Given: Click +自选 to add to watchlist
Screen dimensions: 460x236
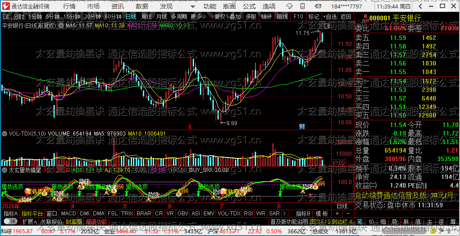Looking at the screenshot, I should click(x=330, y=17).
